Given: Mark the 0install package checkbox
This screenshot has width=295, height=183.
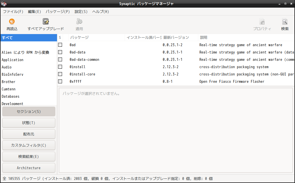Looking at the screenshot, I should tap(60, 67).
